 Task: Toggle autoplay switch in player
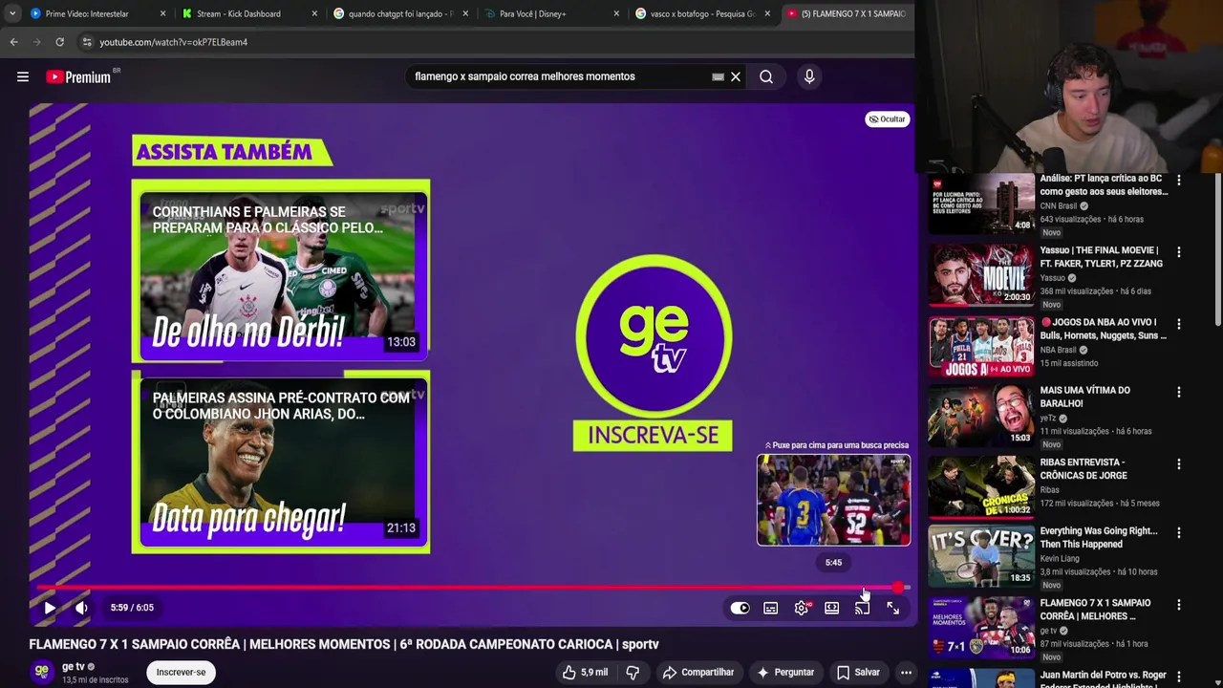[740, 608]
